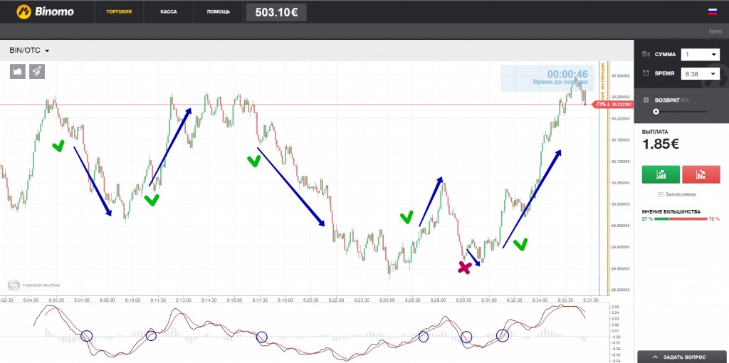Click the red down trade button
This screenshot has width=729, height=363.
point(701,174)
